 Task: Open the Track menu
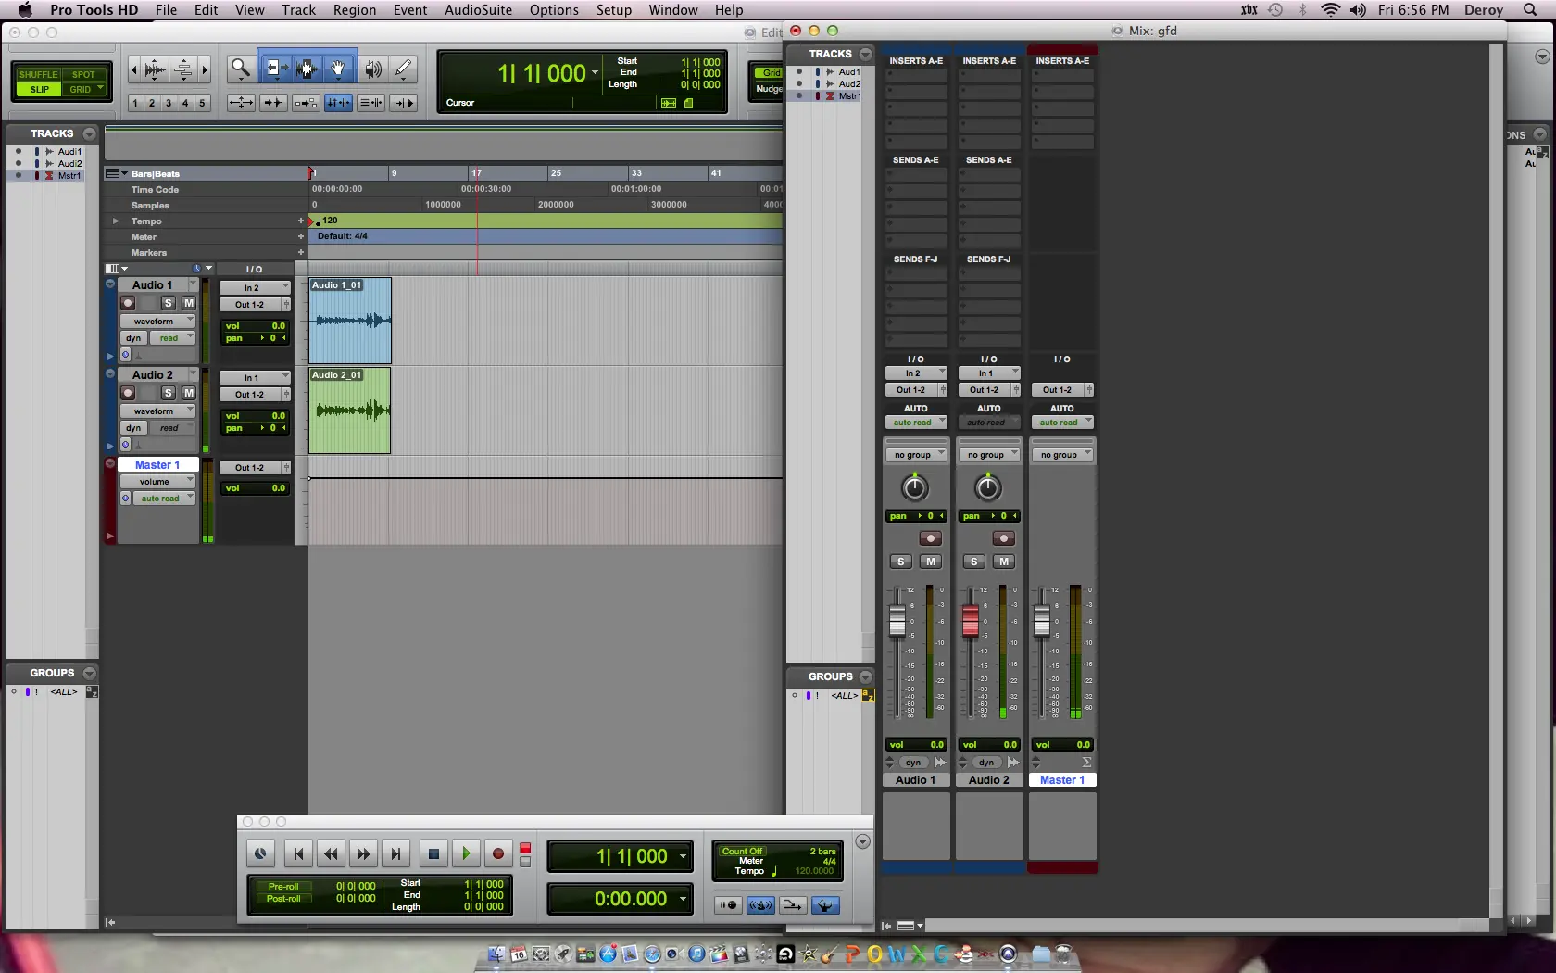point(298,10)
